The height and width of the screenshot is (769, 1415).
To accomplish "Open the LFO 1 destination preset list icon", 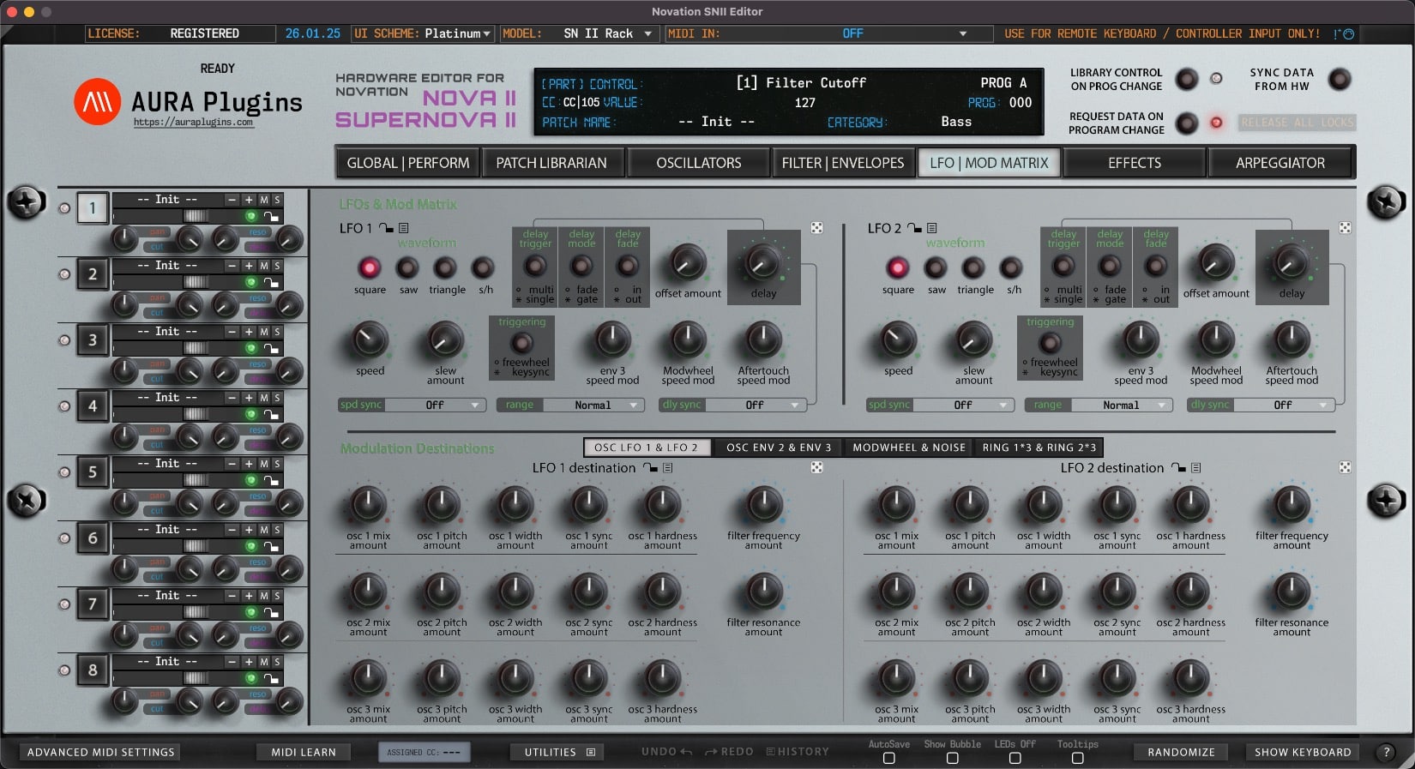I will point(667,468).
